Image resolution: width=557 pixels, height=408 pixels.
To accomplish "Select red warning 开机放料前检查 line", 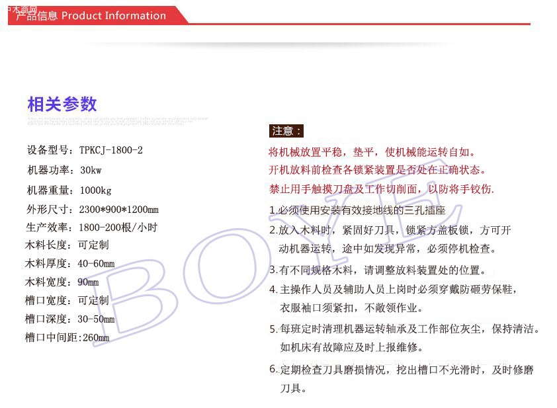I will [377, 170].
